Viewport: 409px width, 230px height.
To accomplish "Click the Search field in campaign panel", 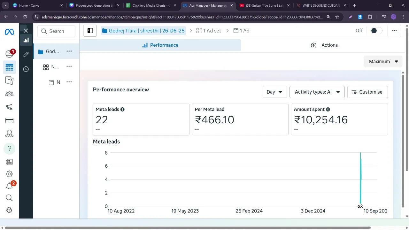I will [x=57, y=31].
